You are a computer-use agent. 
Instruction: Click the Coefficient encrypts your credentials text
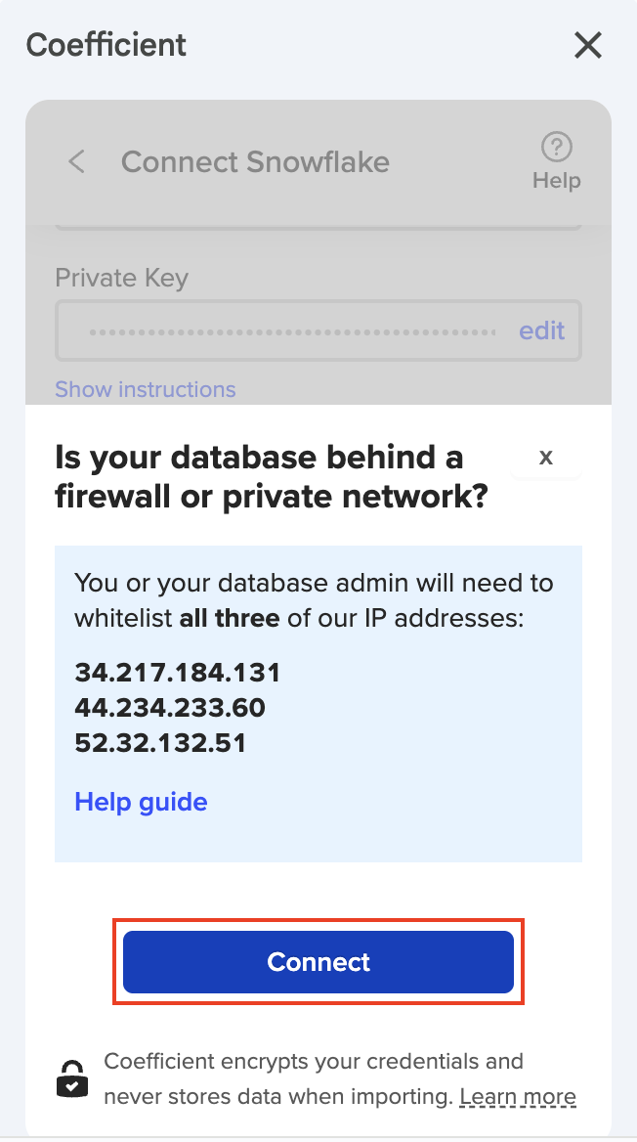314,1061
